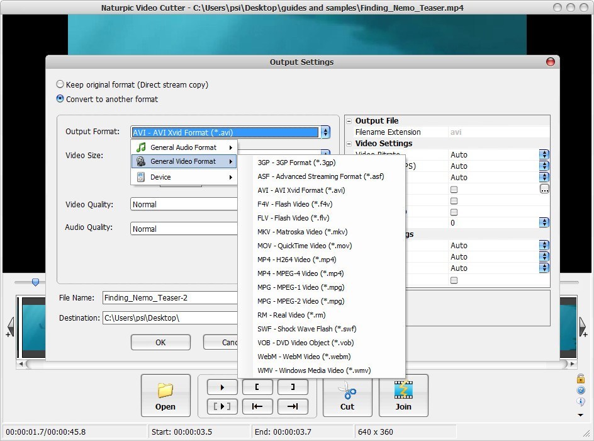Choose AVI - AVI Xvid Format in submenu
The height and width of the screenshot is (441, 594).
322,190
